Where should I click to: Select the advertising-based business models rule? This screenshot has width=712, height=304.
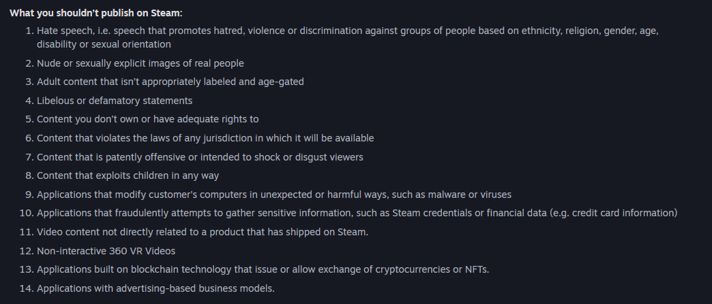155,288
